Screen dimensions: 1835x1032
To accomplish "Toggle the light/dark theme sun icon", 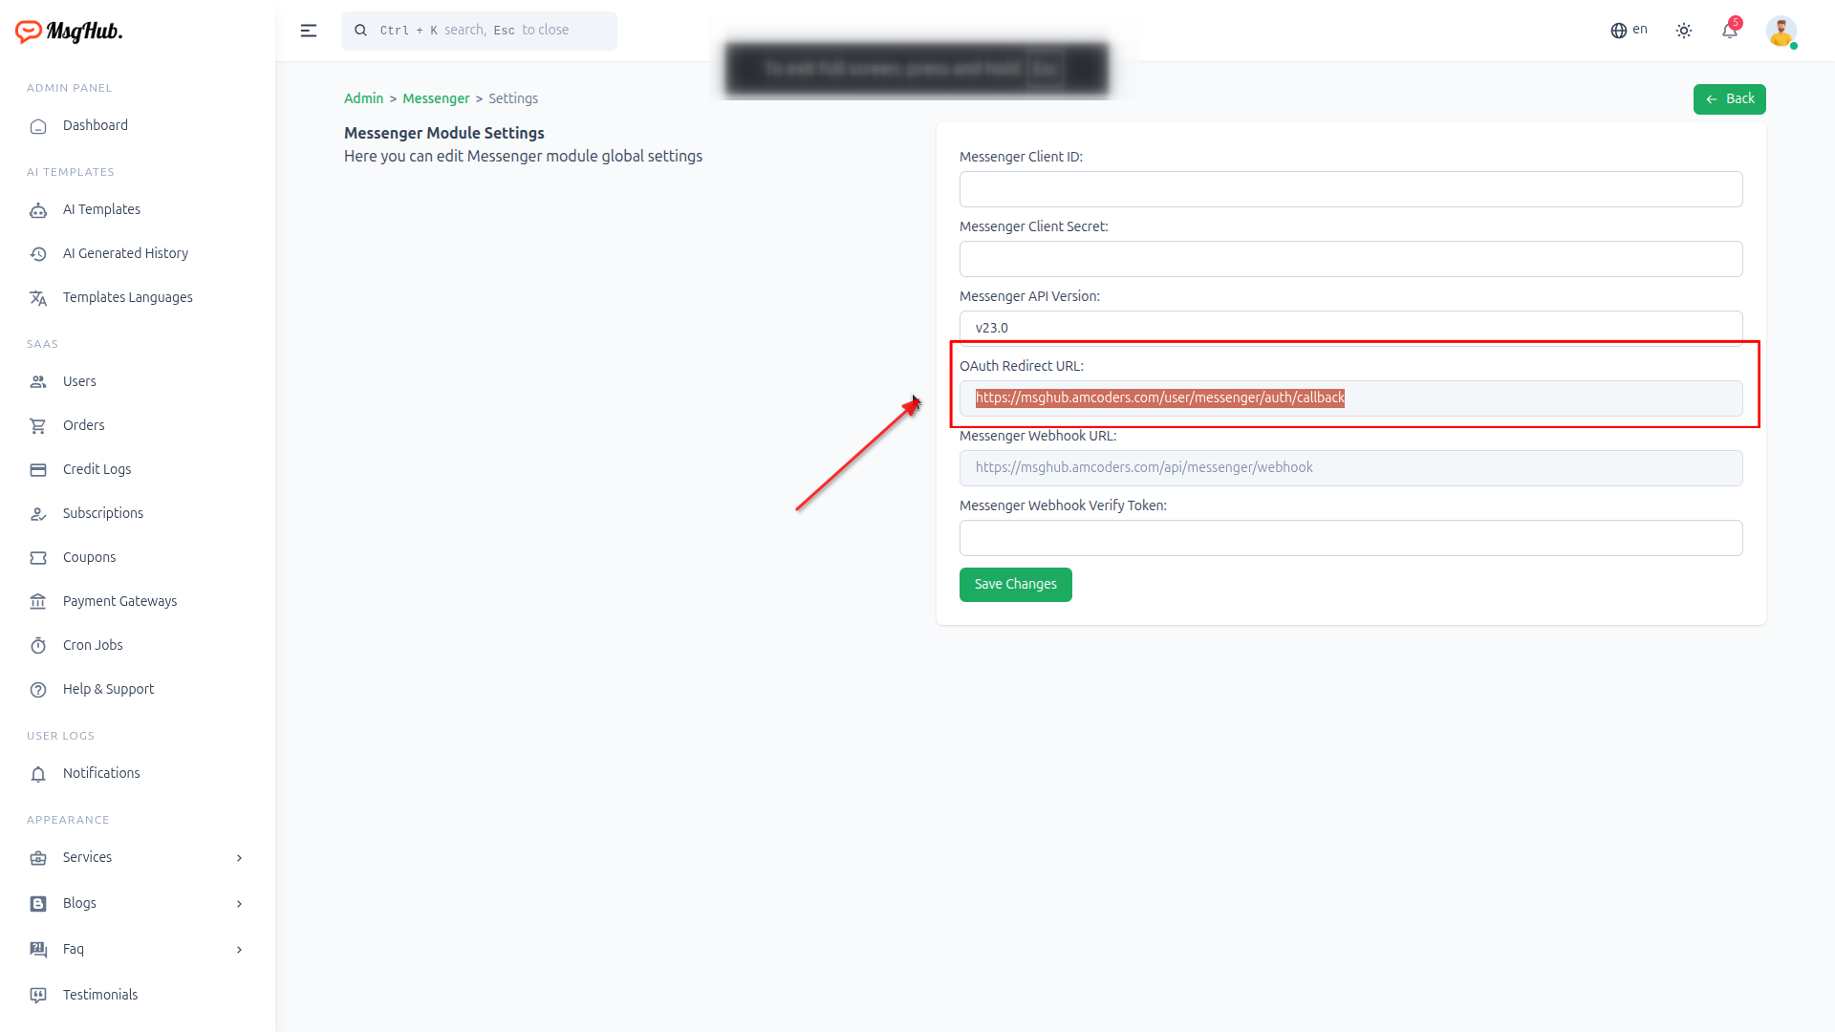I will [x=1684, y=31].
